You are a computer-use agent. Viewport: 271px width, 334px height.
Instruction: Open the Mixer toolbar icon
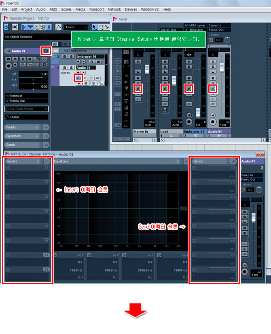click(49, 27)
